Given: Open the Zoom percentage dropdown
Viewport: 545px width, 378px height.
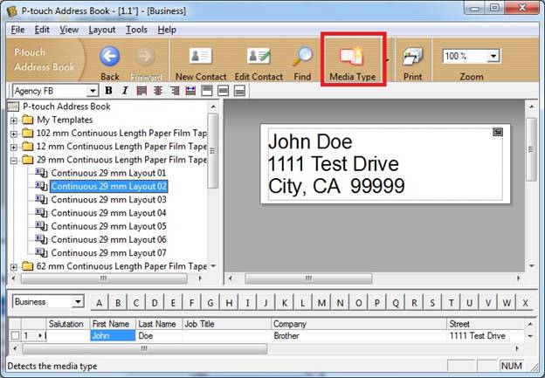Looking at the screenshot, I should tap(493, 56).
